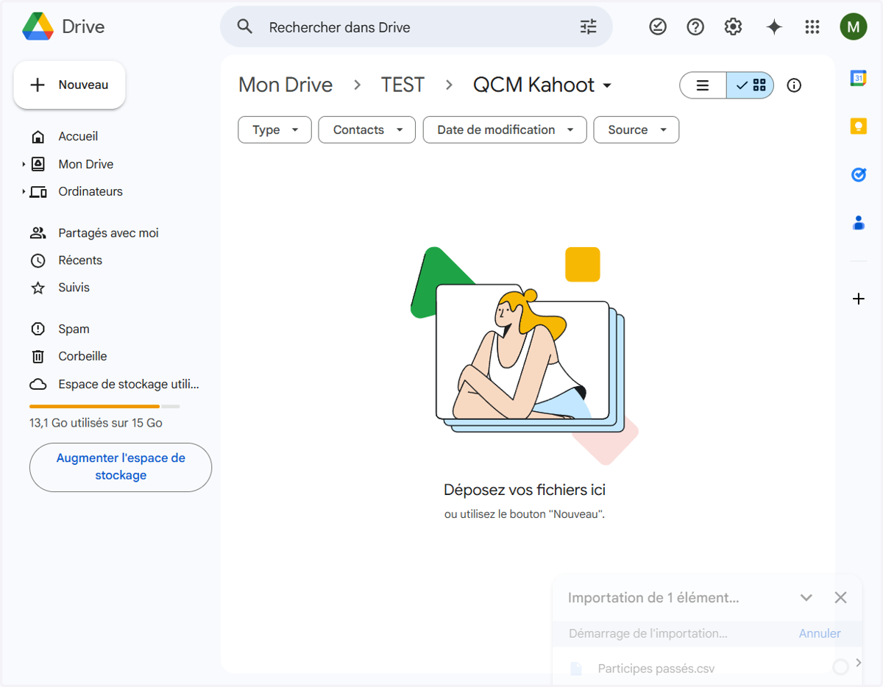Open the Google apps grid
Viewport: 883px width, 687px height.
pos(812,27)
